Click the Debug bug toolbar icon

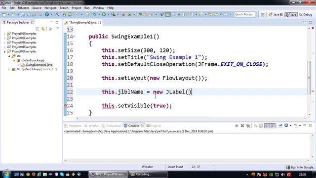[94, 14]
